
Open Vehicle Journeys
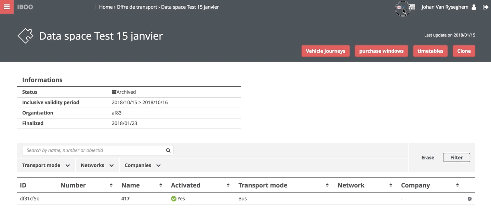click(x=325, y=51)
